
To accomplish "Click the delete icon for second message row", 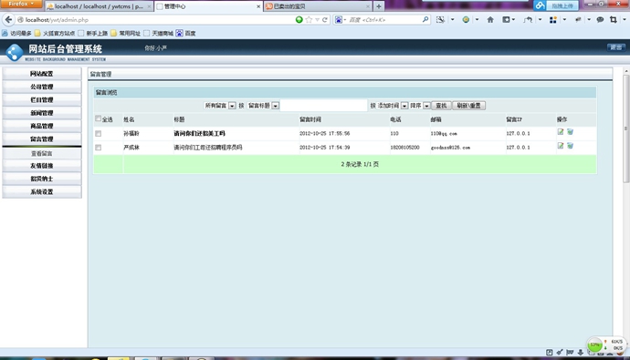I will coord(570,146).
